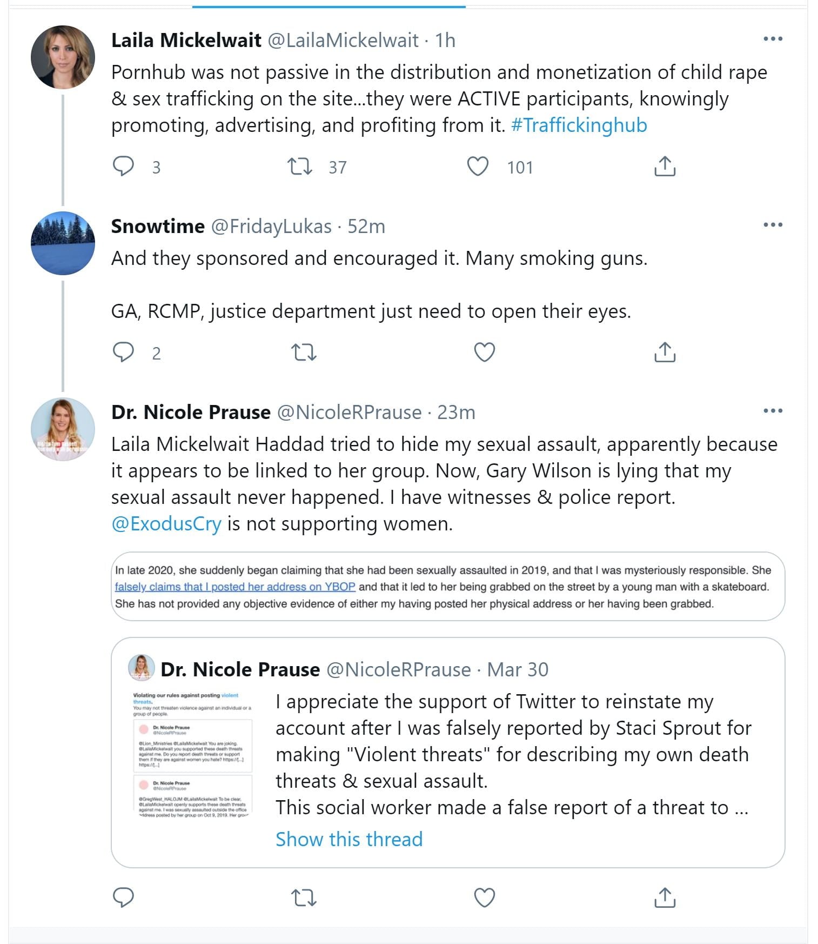818x944 pixels.
Task: Like Dr. Nicole Prause's tweet
Action: (484, 898)
